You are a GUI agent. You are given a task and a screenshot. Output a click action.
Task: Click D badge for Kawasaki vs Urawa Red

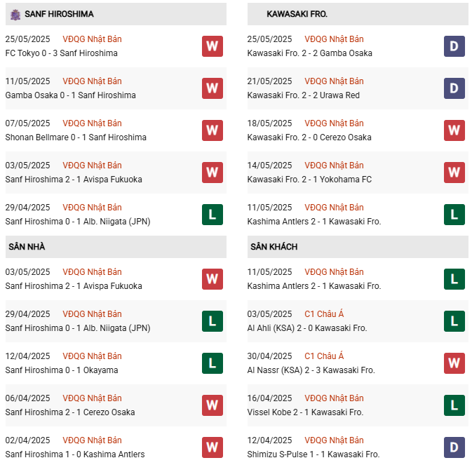(x=454, y=88)
